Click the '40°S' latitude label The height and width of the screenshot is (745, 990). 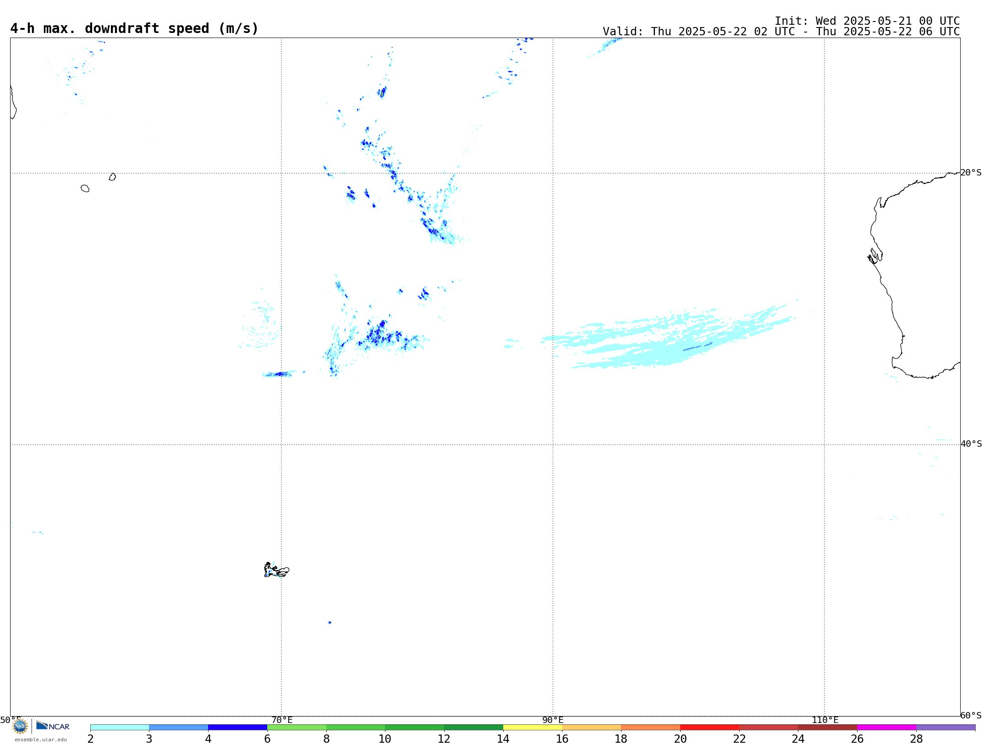(x=971, y=444)
